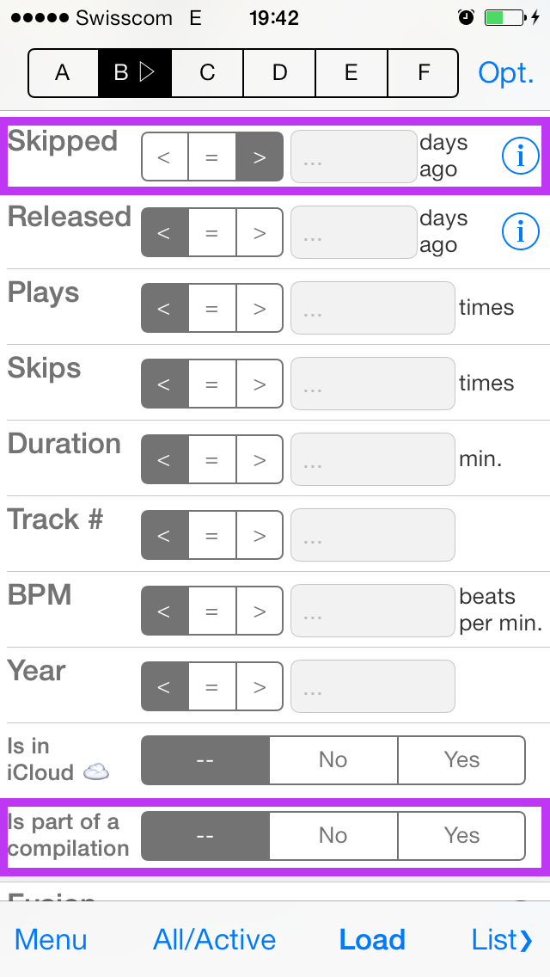The height and width of the screenshot is (977, 550).
Task: Select Yes for Is in iCloud
Action: 461,760
